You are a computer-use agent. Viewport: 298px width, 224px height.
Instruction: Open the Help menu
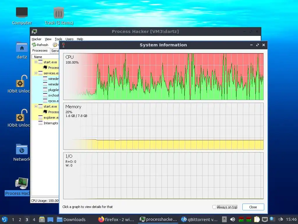click(80, 39)
